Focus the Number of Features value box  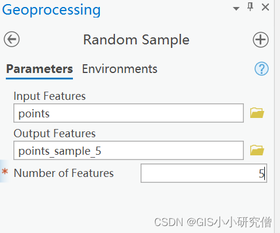coord(204,173)
